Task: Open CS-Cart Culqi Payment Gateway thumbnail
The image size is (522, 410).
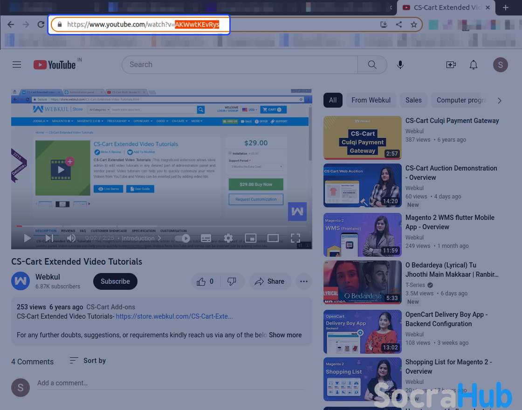Action: click(x=362, y=138)
